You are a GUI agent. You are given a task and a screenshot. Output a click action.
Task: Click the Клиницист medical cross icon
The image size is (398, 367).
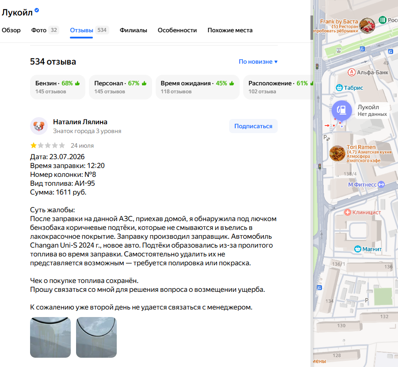click(x=348, y=212)
